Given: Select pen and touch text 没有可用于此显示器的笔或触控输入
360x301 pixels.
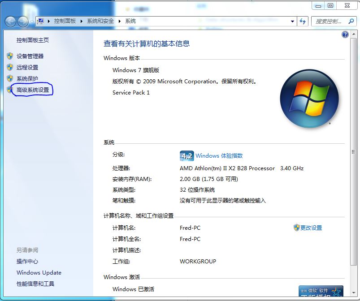Looking at the screenshot, I should coord(222,201).
